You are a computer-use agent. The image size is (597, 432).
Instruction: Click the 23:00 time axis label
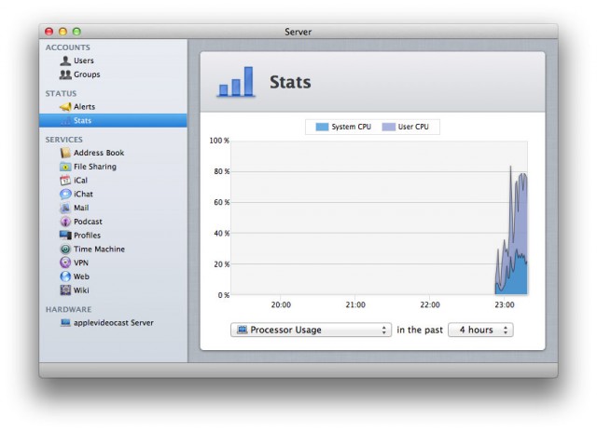(505, 304)
